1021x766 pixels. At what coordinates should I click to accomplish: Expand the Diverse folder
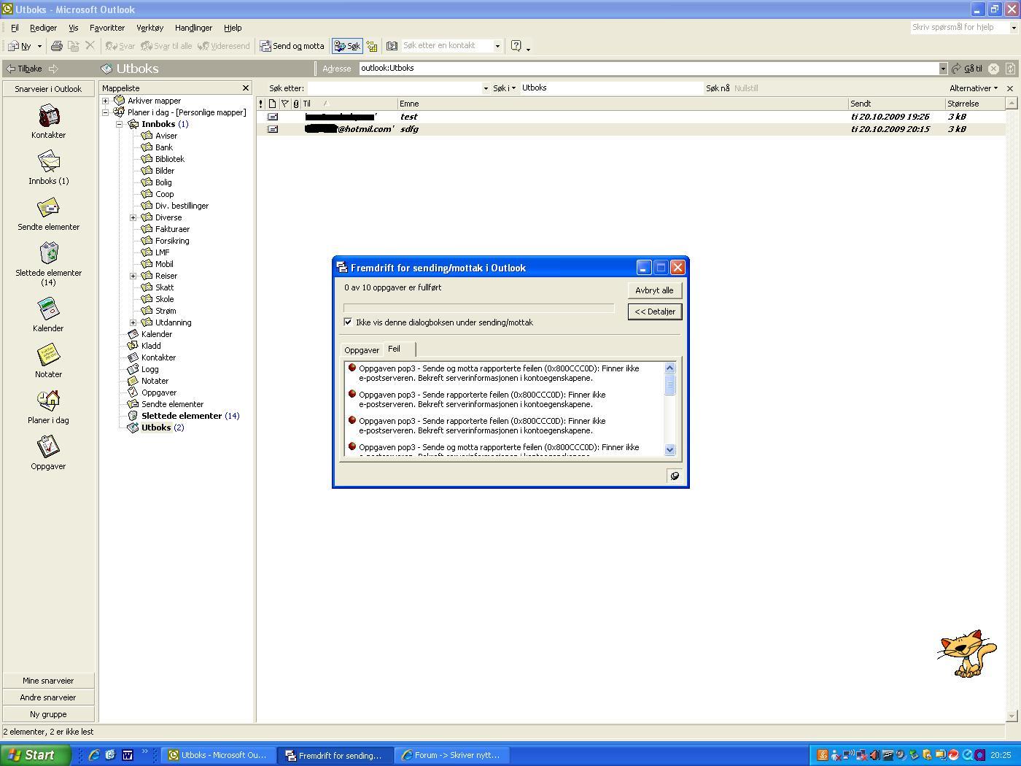(x=133, y=217)
